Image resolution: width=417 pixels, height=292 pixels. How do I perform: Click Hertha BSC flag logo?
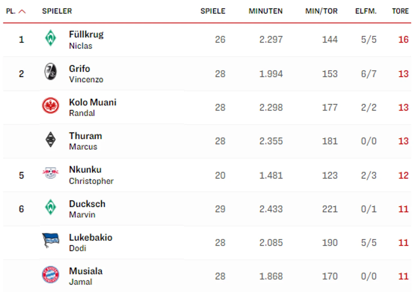(x=51, y=240)
